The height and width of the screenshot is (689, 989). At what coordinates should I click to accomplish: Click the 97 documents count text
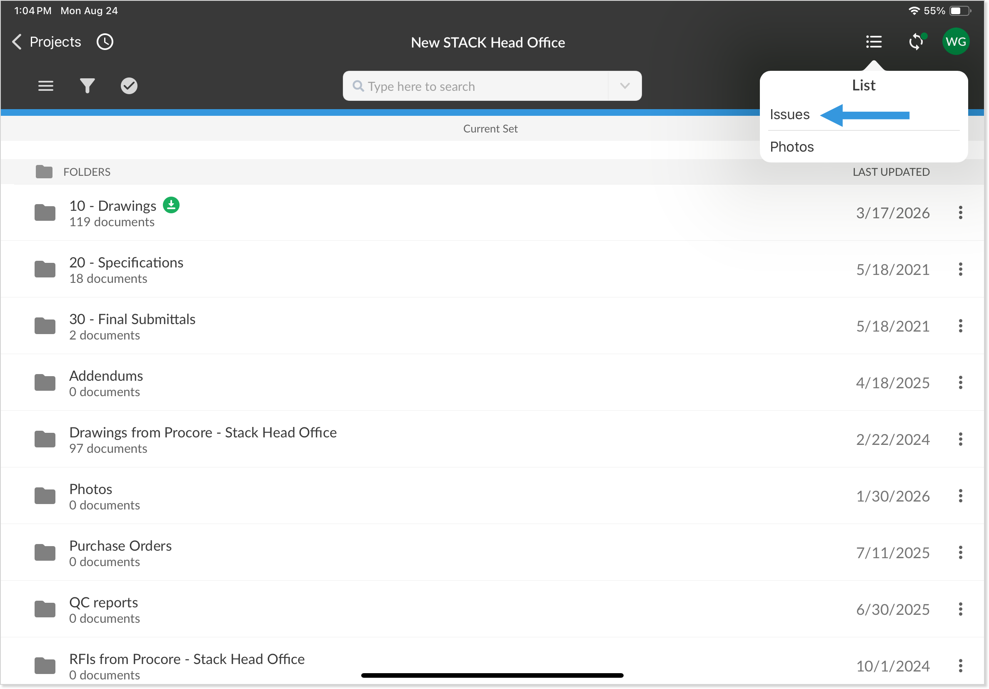(x=108, y=449)
